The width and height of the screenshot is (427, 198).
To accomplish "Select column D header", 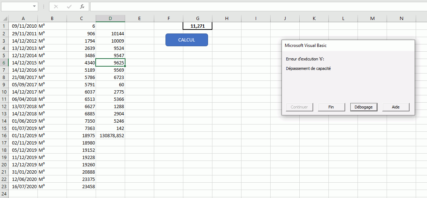I will click(x=110, y=19).
